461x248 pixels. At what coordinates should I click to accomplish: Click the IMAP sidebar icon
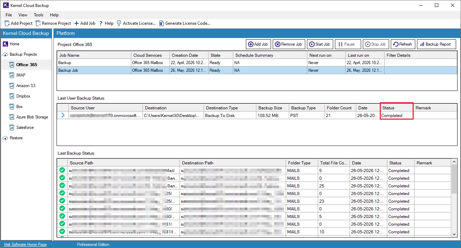[12, 75]
